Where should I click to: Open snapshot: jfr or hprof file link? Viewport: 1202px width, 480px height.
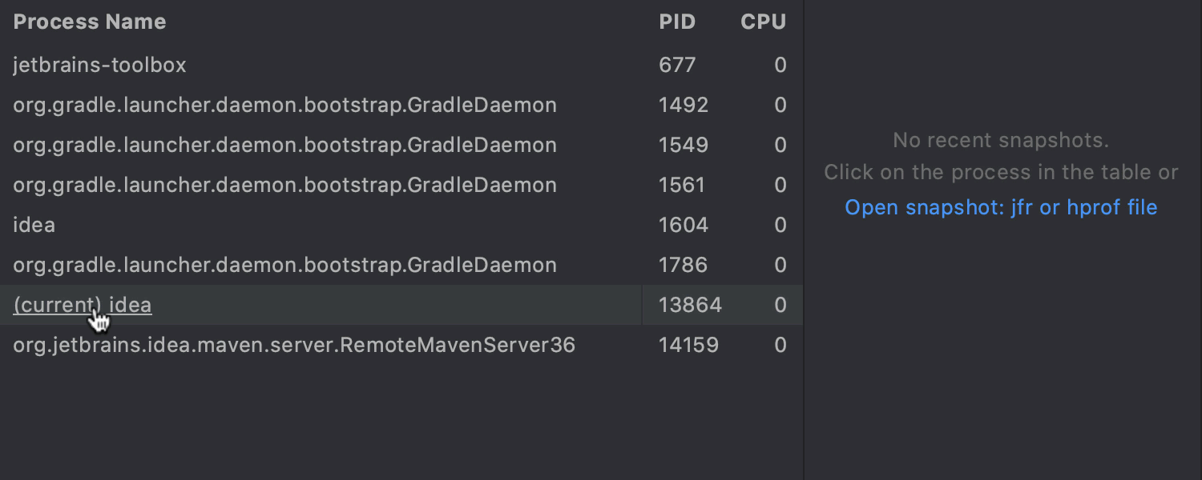tap(1001, 208)
